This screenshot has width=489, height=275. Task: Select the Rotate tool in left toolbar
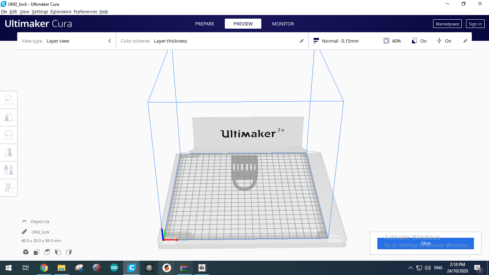tap(9, 135)
